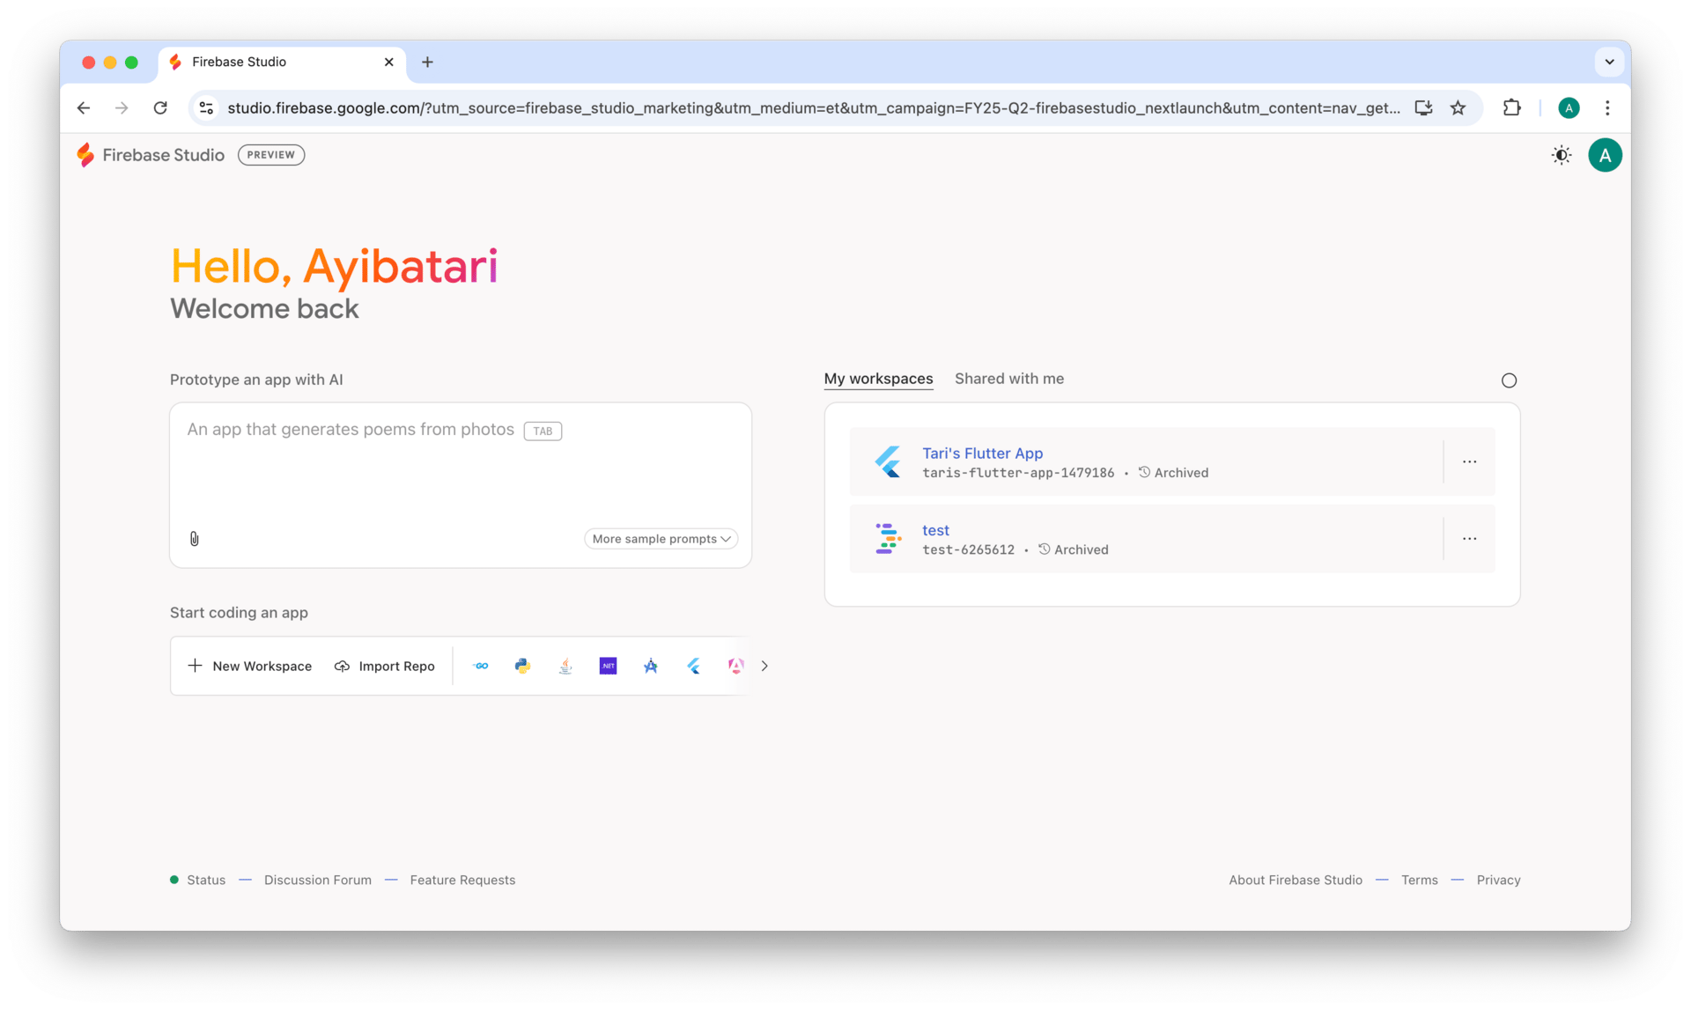The height and width of the screenshot is (1010, 1691).
Task: Bookmark page with star icon
Action: coord(1458,108)
